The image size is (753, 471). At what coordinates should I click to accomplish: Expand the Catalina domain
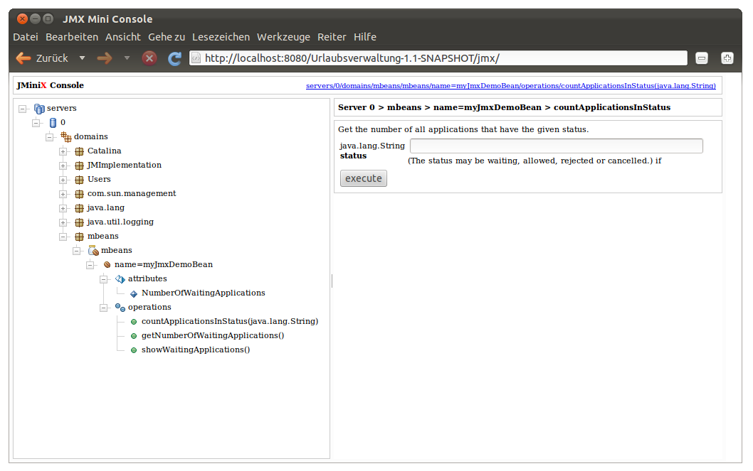tap(63, 152)
